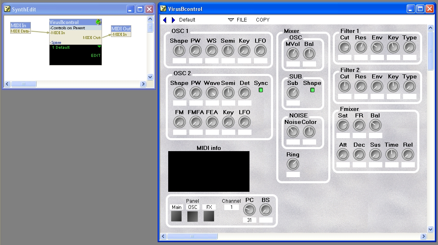Adjust the OSC 1 PW knob
438x245 pixels.
(x=195, y=50)
